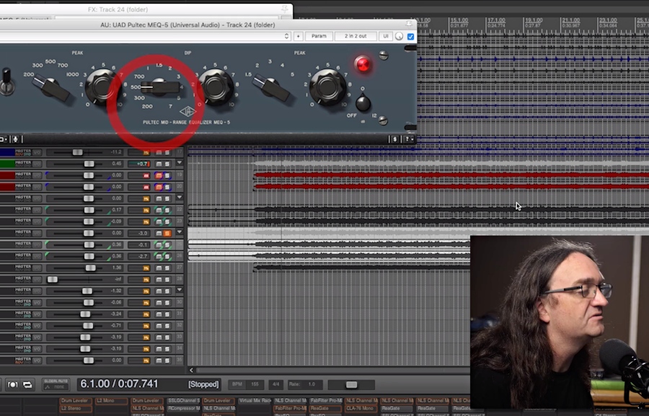Click the horizontal scrollbar left arrow

click(x=191, y=370)
